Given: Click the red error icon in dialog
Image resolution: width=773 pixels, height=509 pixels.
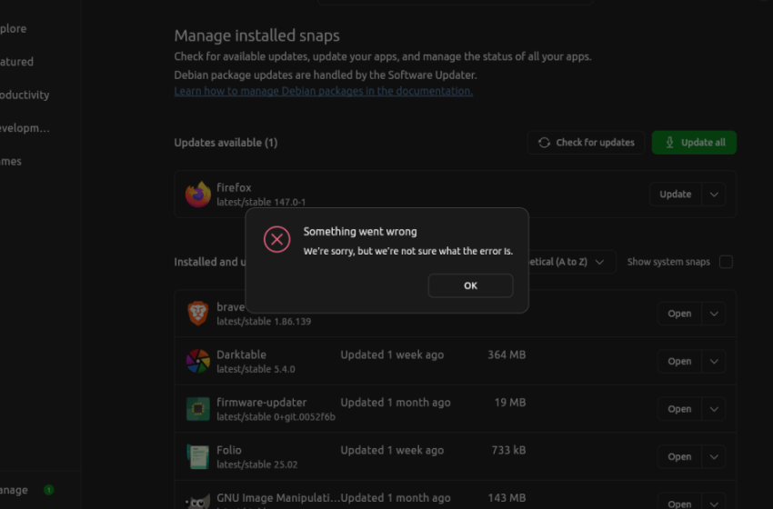Looking at the screenshot, I should coord(276,240).
